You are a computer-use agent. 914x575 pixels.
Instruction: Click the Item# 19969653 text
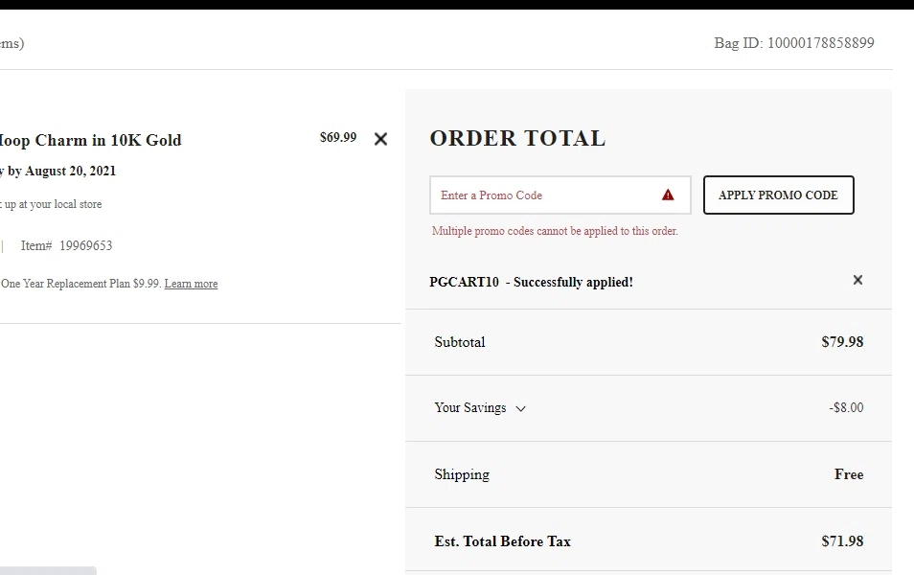(x=66, y=245)
